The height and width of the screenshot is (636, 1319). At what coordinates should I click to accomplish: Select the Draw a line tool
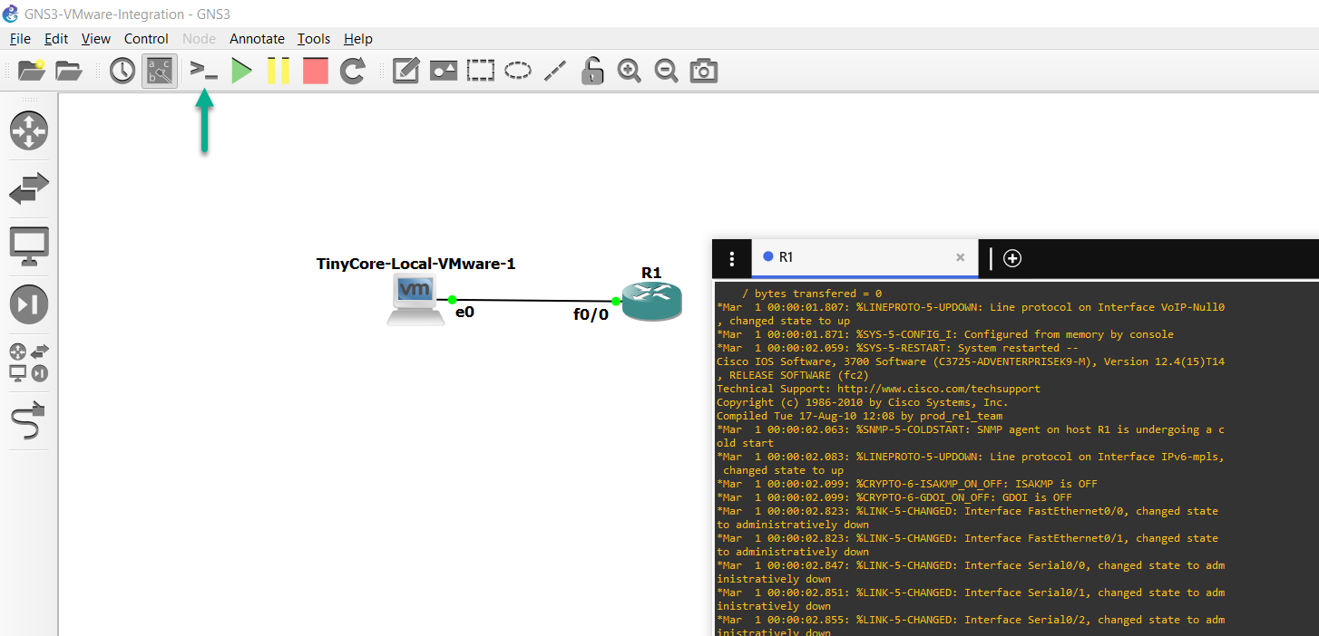click(555, 71)
